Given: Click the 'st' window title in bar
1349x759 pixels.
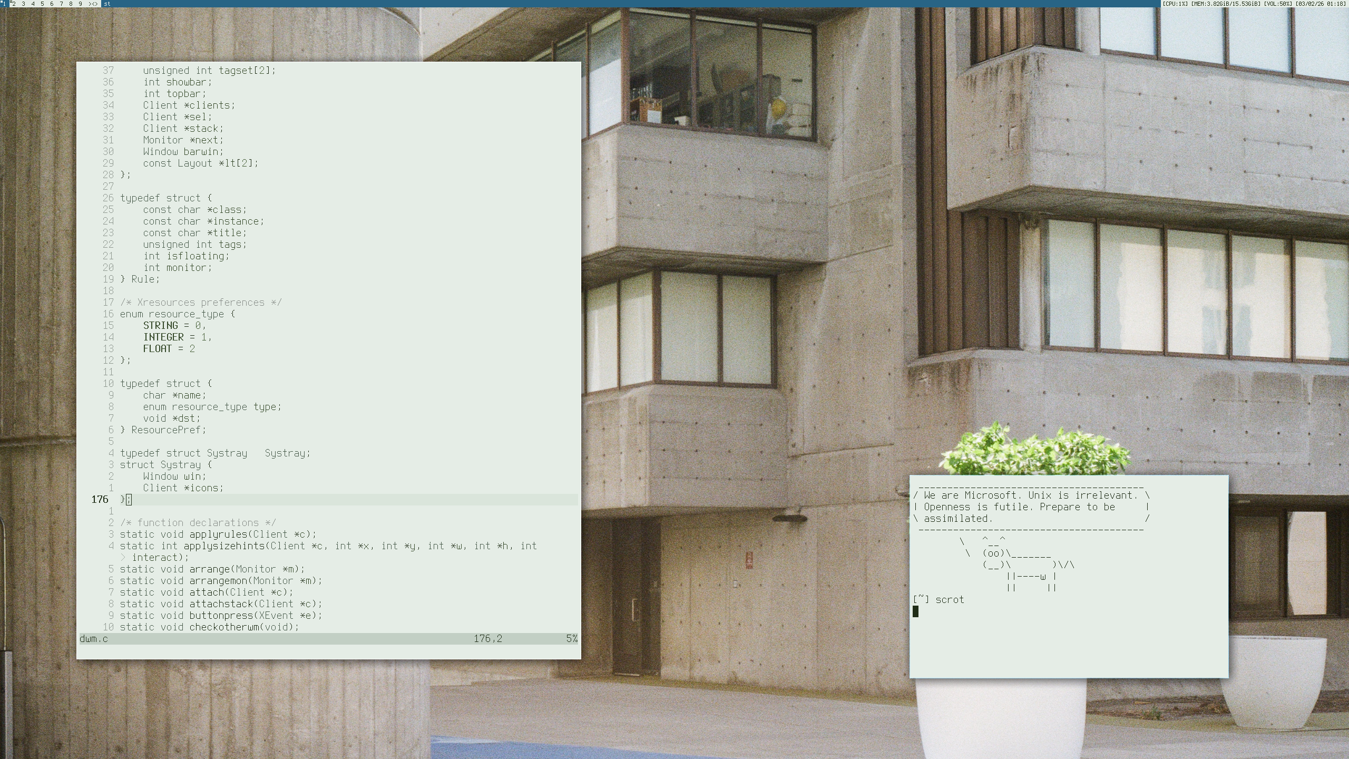Looking at the screenshot, I should 107,4.
